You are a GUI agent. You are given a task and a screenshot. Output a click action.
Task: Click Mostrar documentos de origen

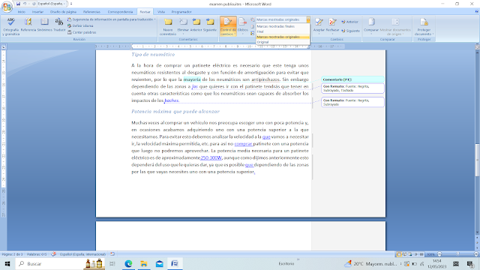pos(395,27)
